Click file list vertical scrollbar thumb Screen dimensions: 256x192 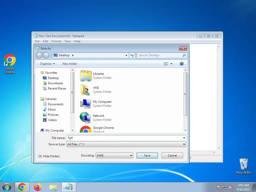click(x=185, y=94)
